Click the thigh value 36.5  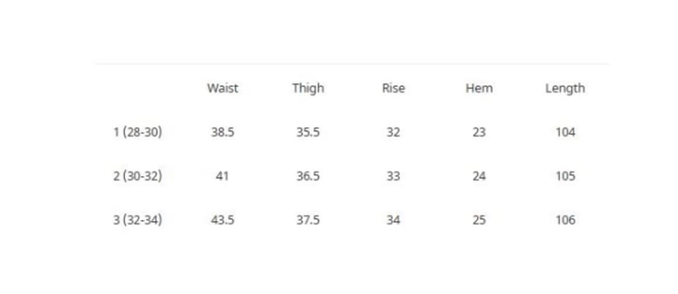tap(308, 176)
